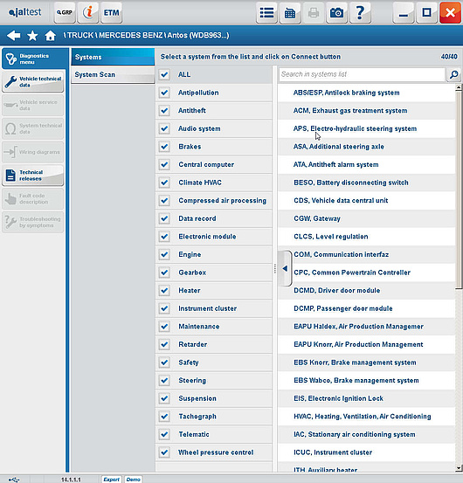
Task: Click the USB connection status icon
Action: pos(14,480)
